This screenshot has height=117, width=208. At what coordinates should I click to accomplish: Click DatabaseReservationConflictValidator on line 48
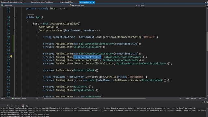pos(141,64)
